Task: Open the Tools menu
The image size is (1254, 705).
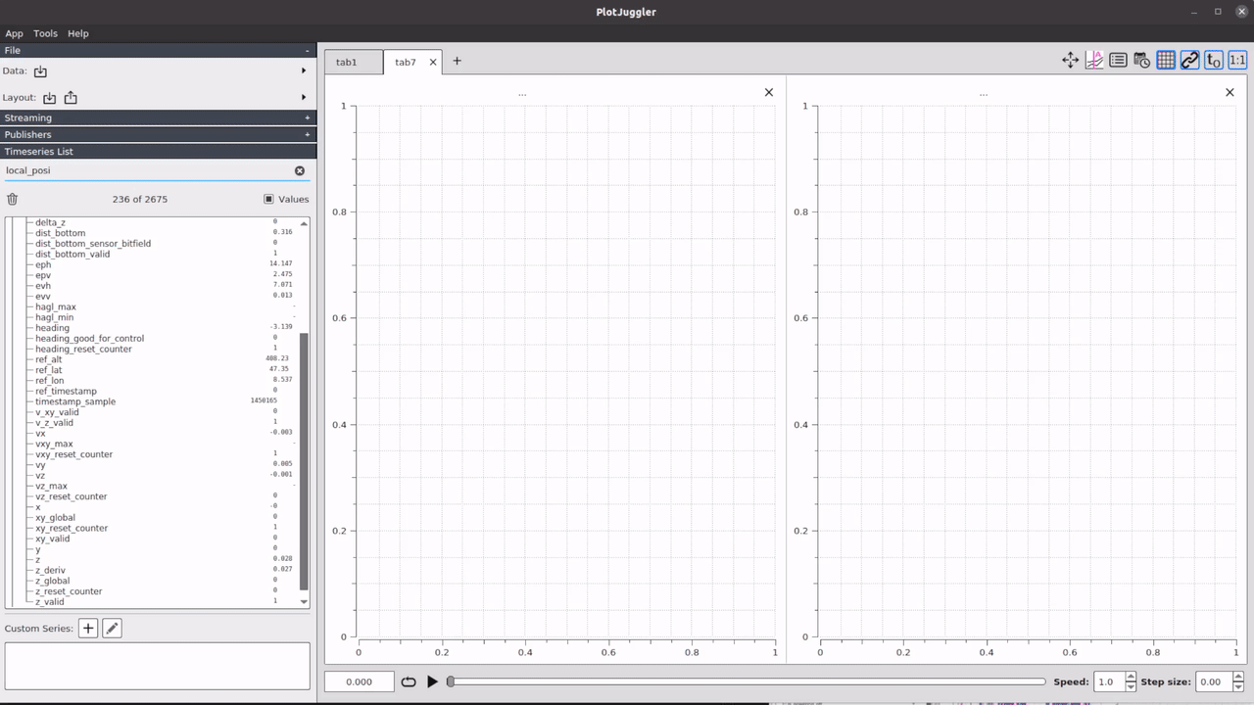Action: pyautogui.click(x=44, y=32)
